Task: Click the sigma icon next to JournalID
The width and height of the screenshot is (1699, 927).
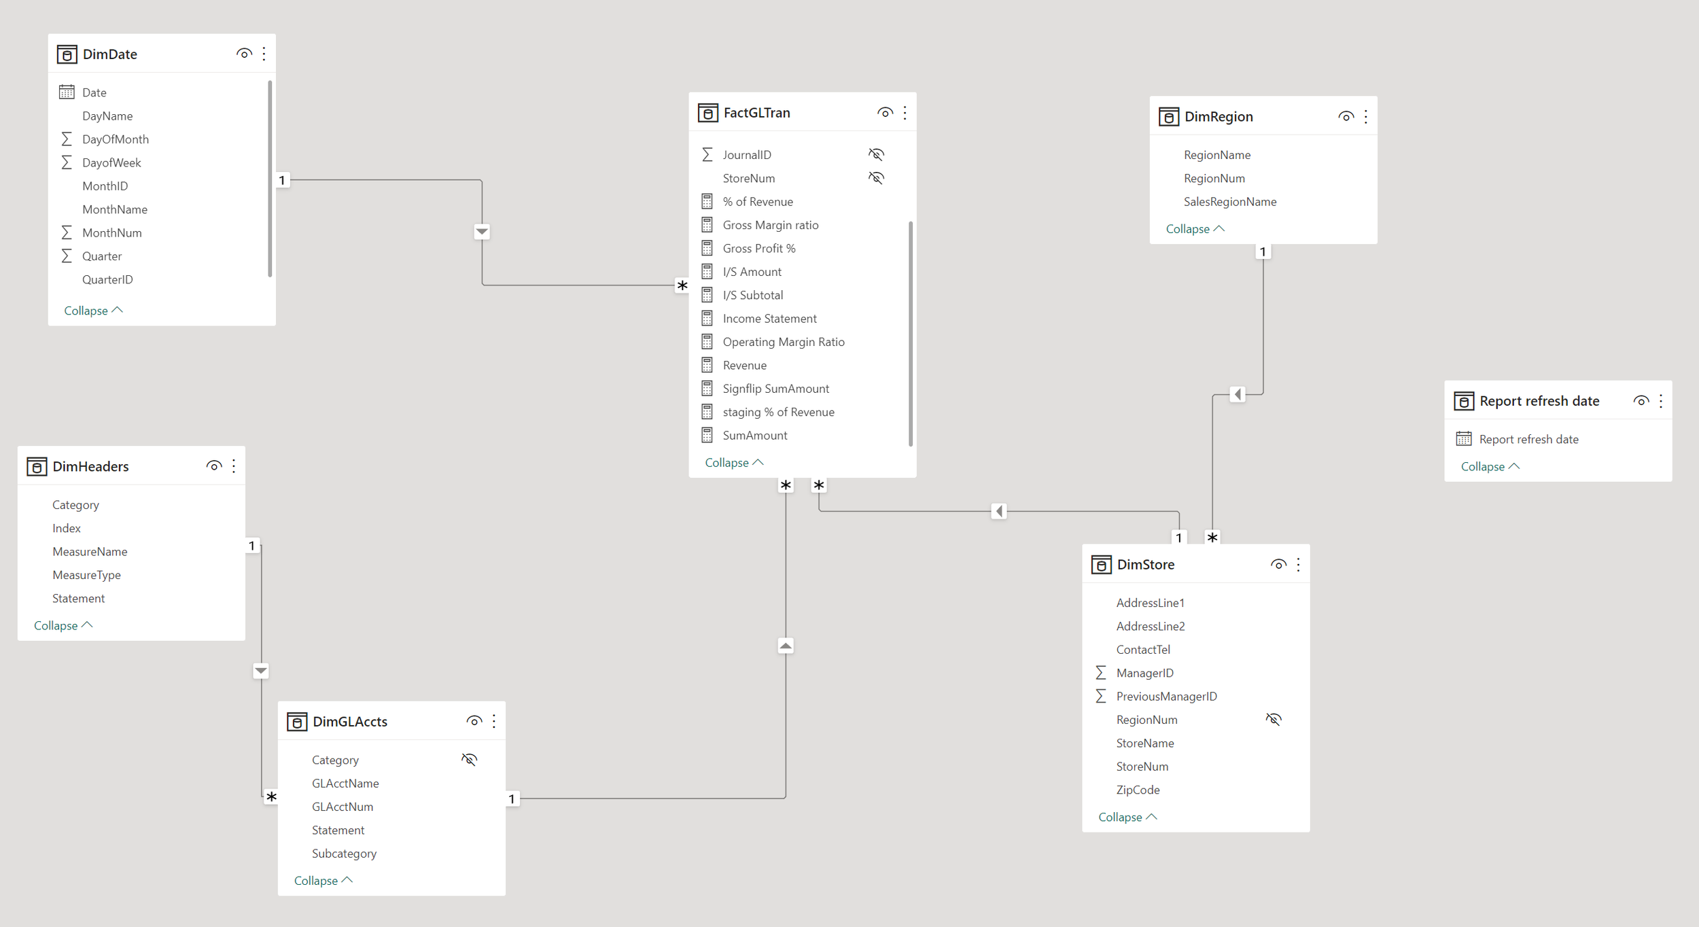Action: click(707, 155)
